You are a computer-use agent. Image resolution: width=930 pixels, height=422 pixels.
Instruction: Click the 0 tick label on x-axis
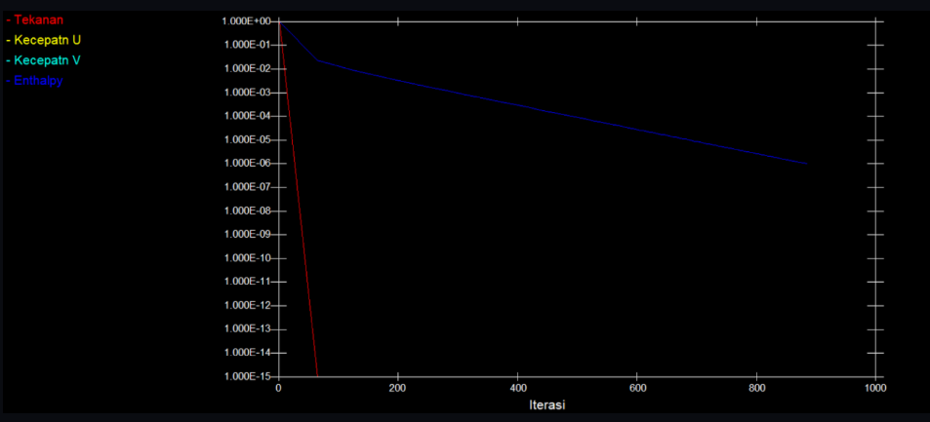[279, 388]
